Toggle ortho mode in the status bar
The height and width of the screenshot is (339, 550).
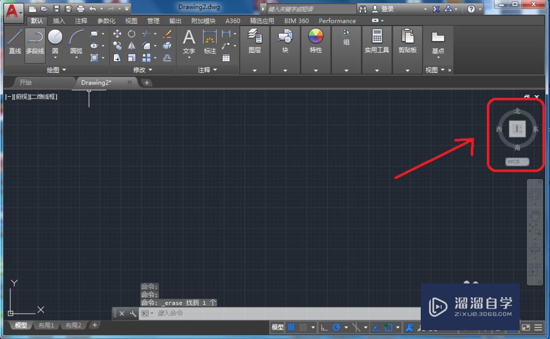pyautogui.click(x=324, y=327)
